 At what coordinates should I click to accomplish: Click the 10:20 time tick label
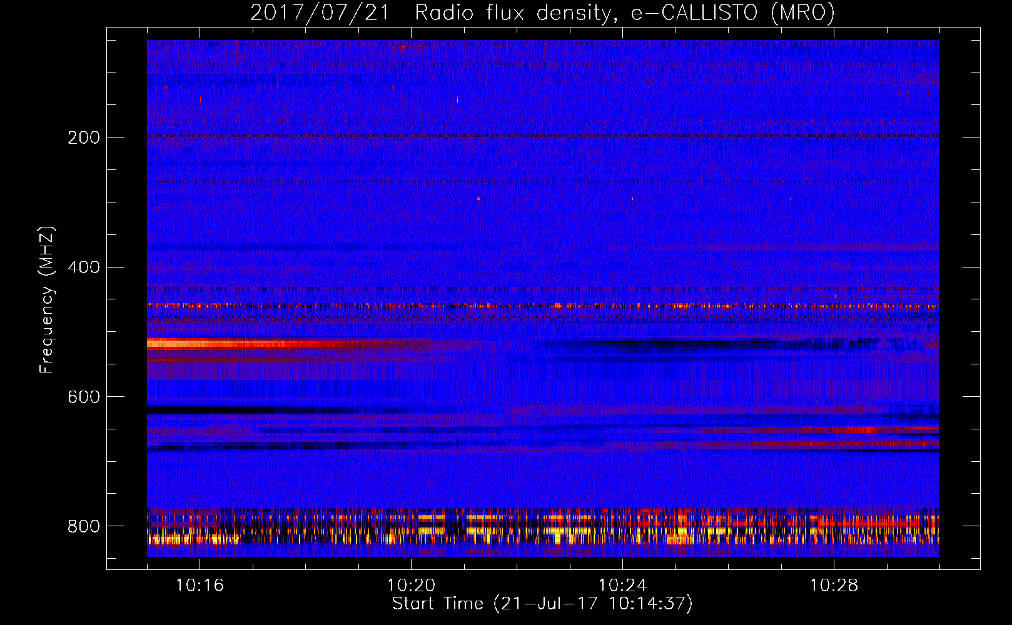pos(411,586)
